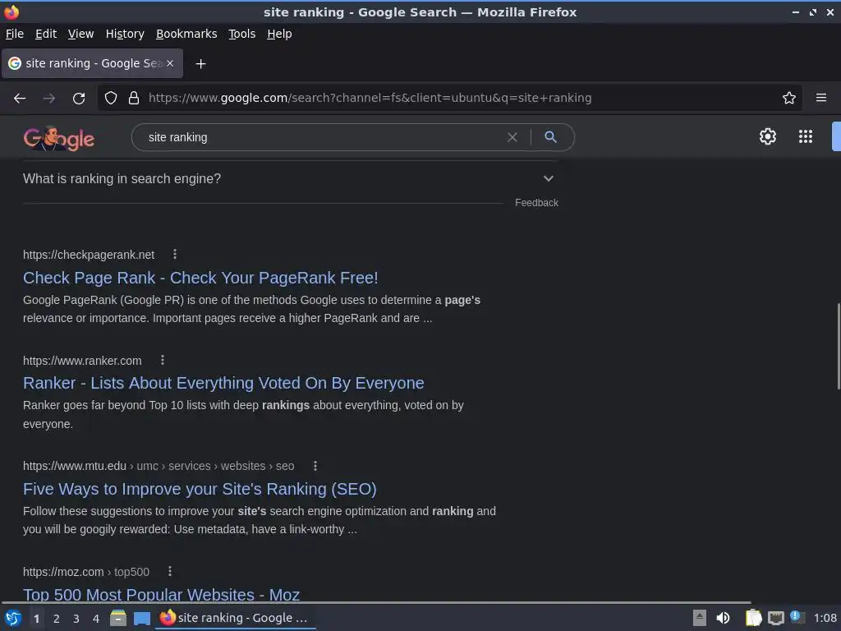Open the tracking protection shield icon
The image size is (841, 631).
(111, 98)
